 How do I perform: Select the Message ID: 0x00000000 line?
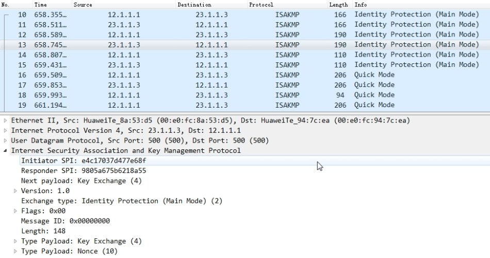(x=65, y=221)
